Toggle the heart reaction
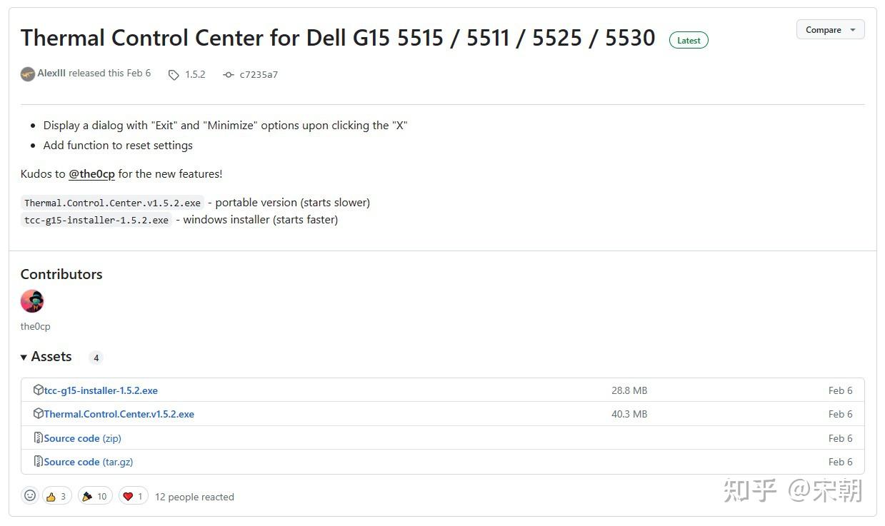The width and height of the screenshot is (885, 526). click(134, 496)
